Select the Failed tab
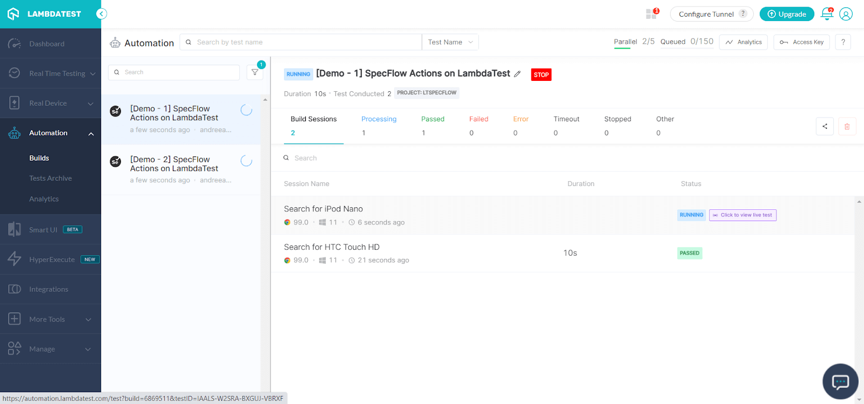 [478, 126]
